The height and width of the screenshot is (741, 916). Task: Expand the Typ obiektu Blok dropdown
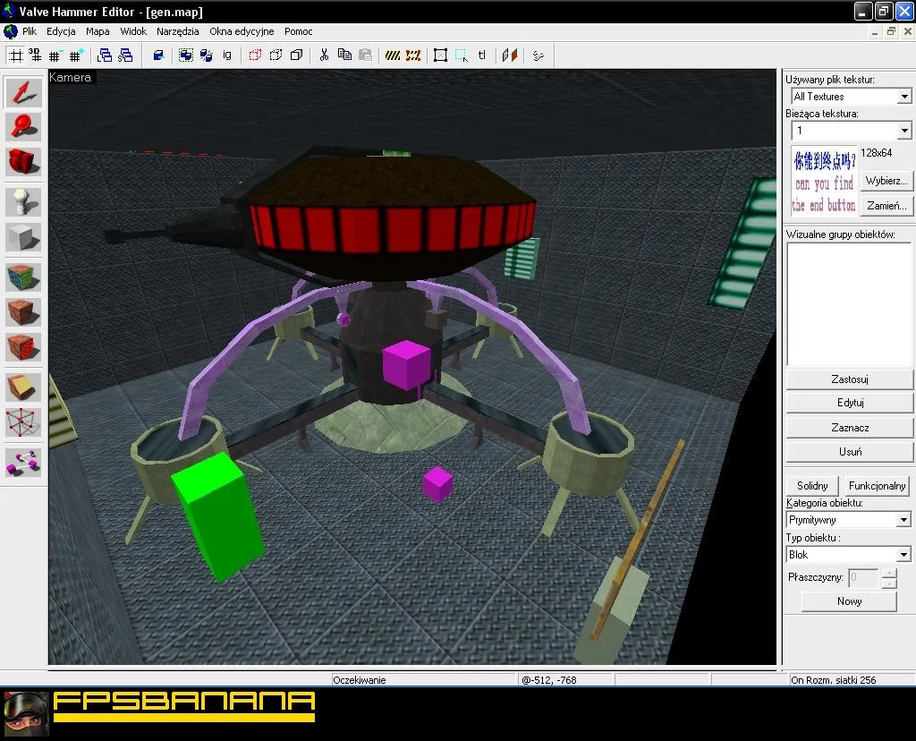pyautogui.click(x=903, y=555)
